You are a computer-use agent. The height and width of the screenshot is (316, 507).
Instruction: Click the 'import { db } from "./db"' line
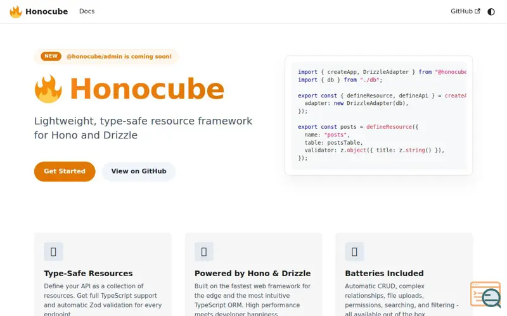pyautogui.click(x=340, y=80)
